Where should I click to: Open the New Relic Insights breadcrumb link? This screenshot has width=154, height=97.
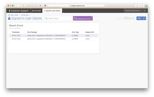(x=13, y=15)
